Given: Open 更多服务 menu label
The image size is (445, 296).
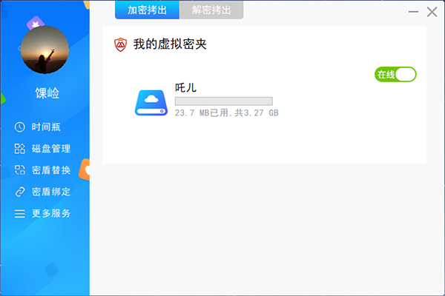Looking at the screenshot, I should tap(51, 213).
